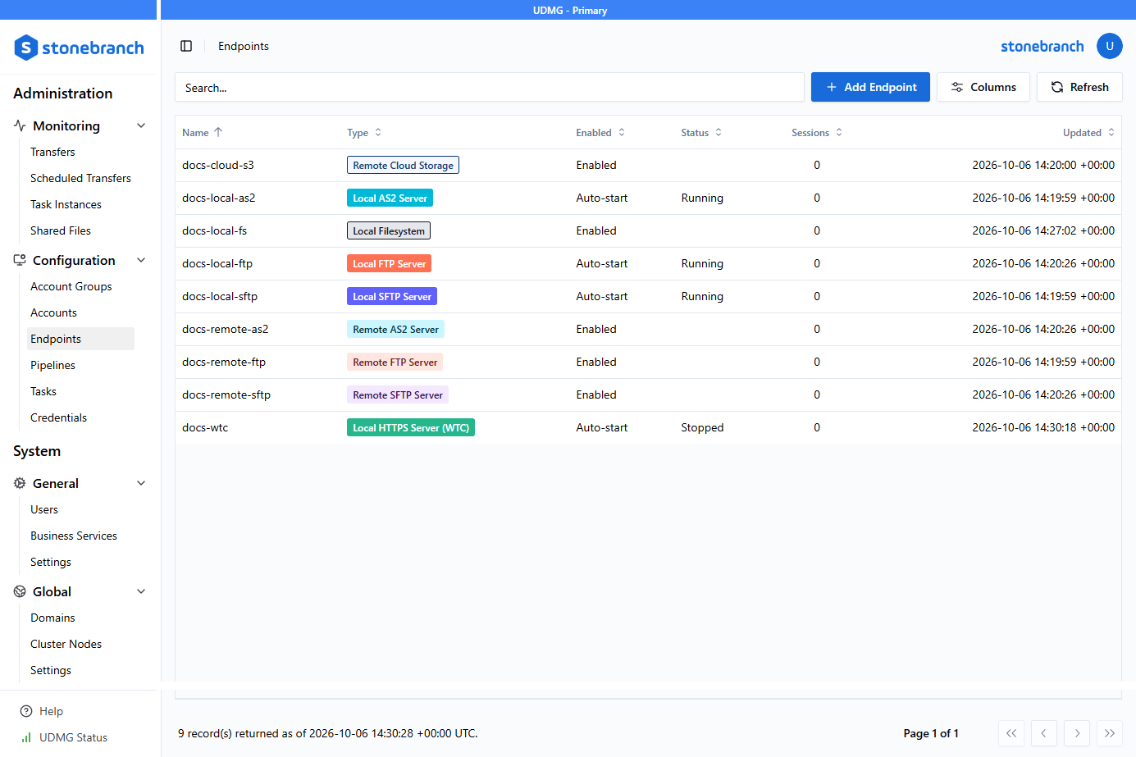
Task: Sort by Status column
Action: point(701,132)
